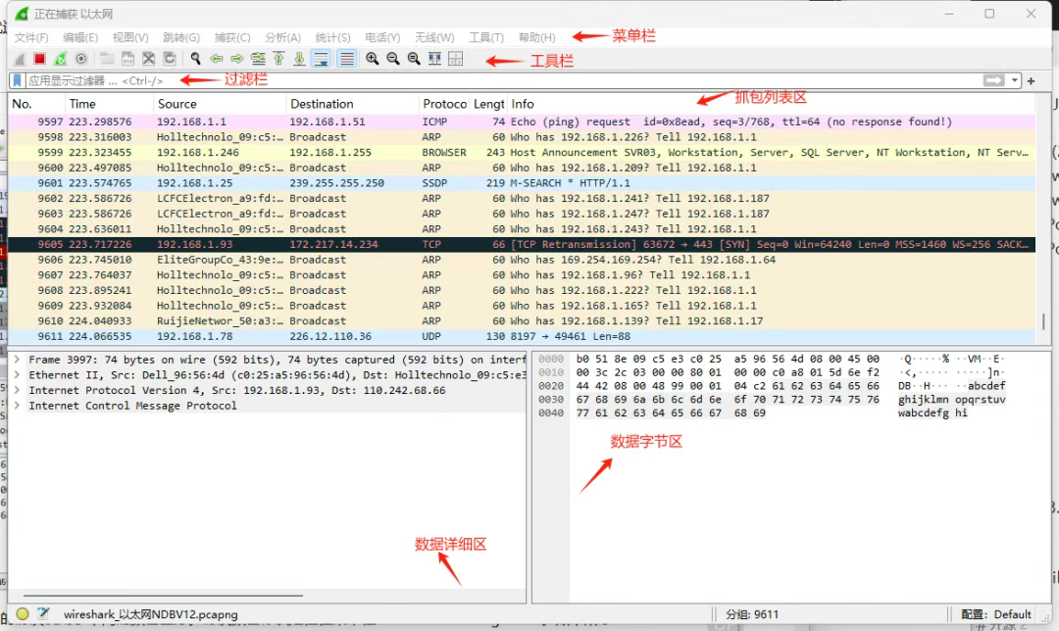The width and height of the screenshot is (1059, 631).
Task: Open capture options gear icon
Action: tap(81, 59)
